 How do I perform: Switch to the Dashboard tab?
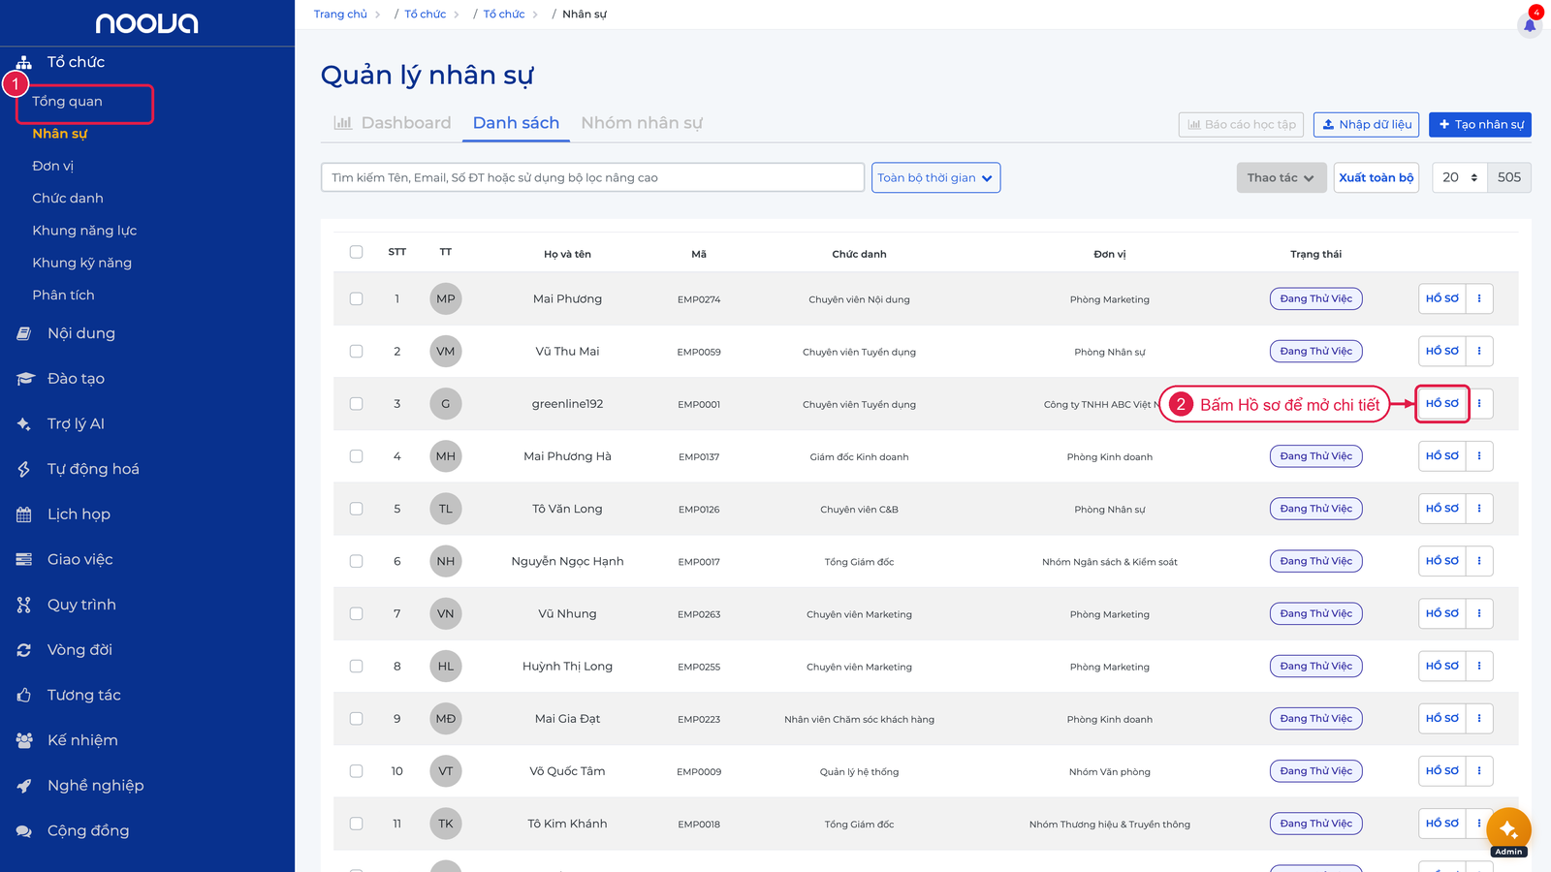click(393, 123)
